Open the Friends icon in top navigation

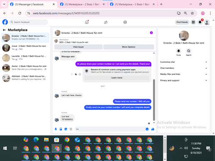coord(106,22)
